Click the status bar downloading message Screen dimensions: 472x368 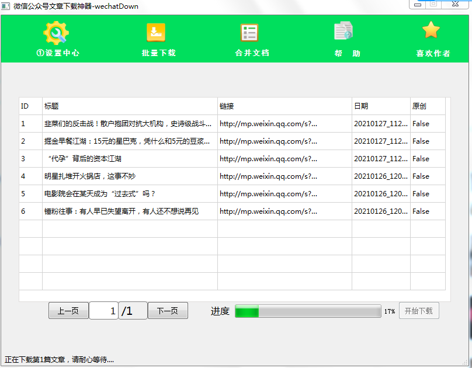60,360
